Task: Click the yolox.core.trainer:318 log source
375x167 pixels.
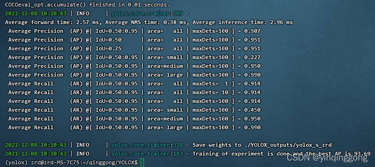Action: coord(147,145)
